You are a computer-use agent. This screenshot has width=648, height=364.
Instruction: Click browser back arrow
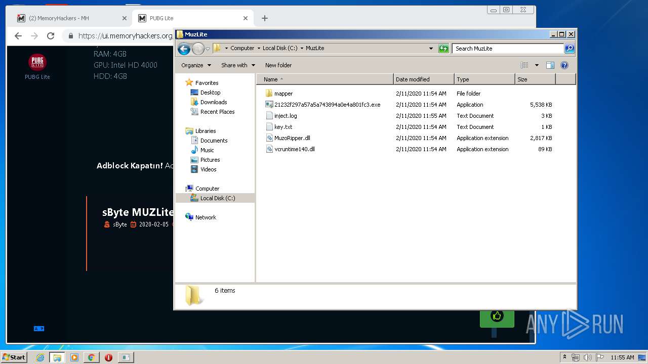click(x=18, y=36)
